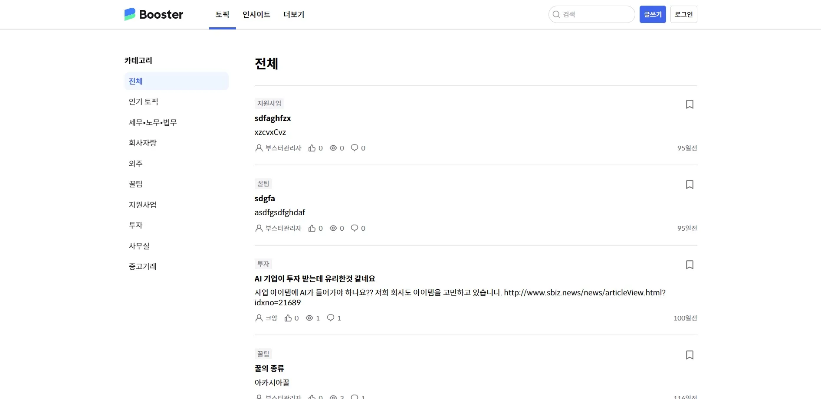This screenshot has width=821, height=399.
Task: Click author icon of sdgfa post
Action: pos(259,228)
